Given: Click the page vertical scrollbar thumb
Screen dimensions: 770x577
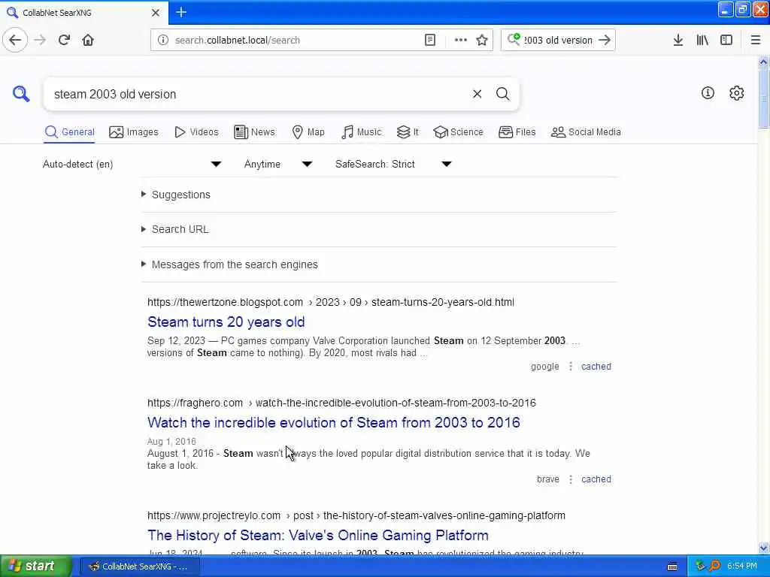Looking at the screenshot, I should pyautogui.click(x=763, y=98).
